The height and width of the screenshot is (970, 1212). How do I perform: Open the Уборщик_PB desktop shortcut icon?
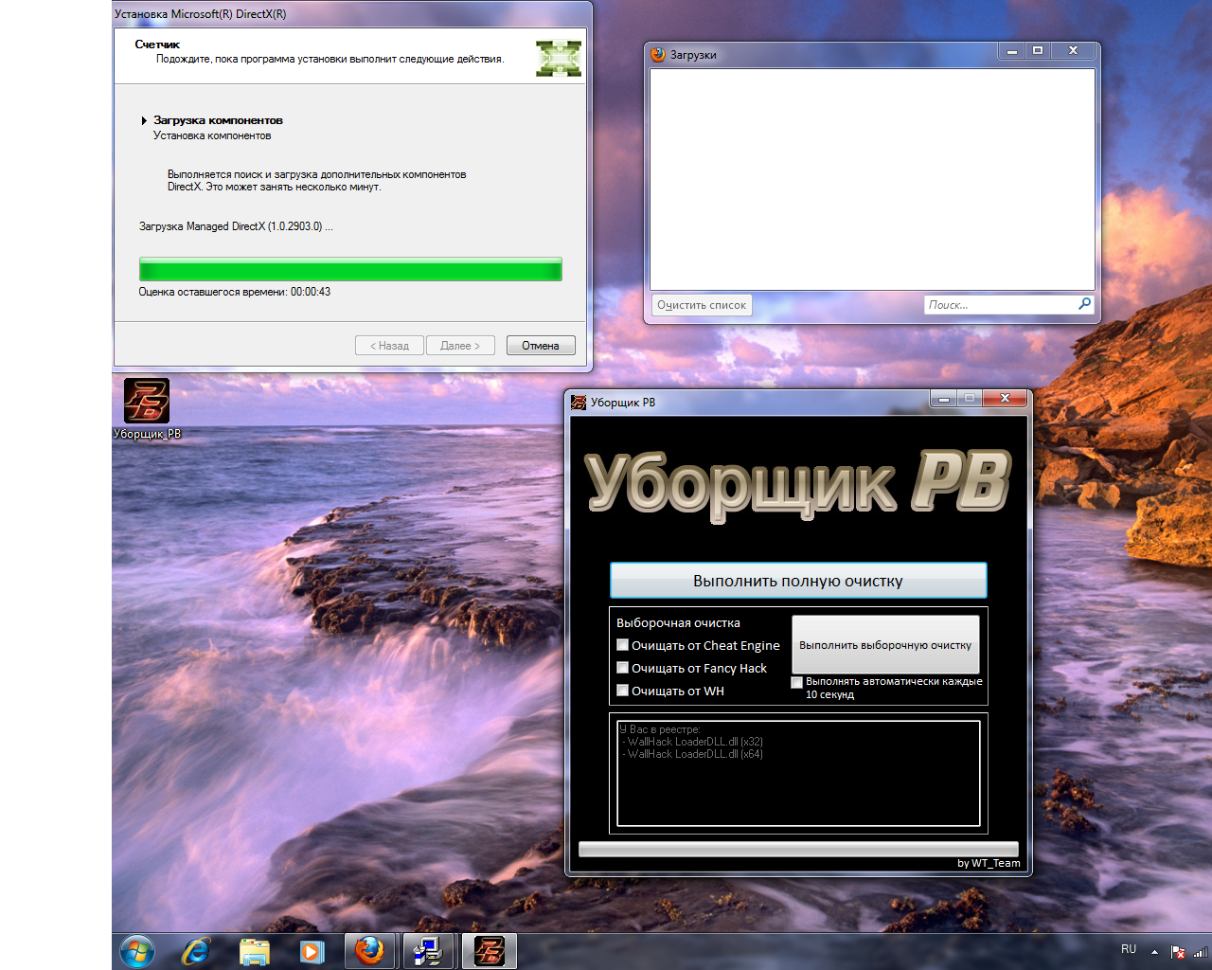[147, 408]
